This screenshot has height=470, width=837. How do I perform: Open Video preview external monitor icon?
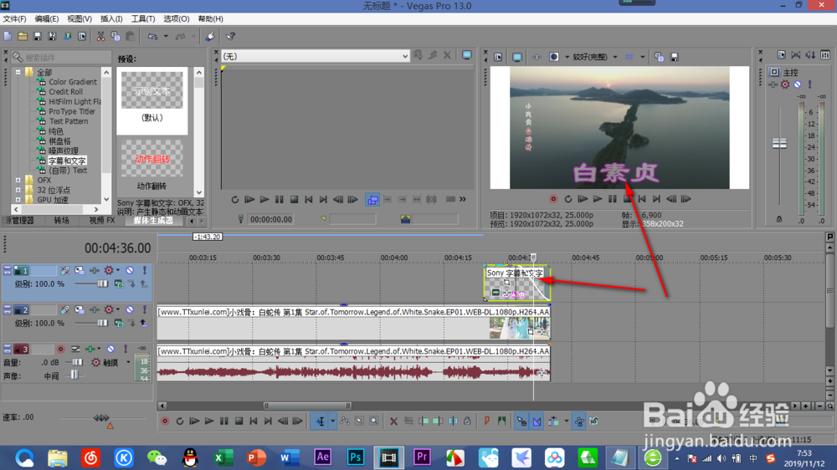pos(516,57)
